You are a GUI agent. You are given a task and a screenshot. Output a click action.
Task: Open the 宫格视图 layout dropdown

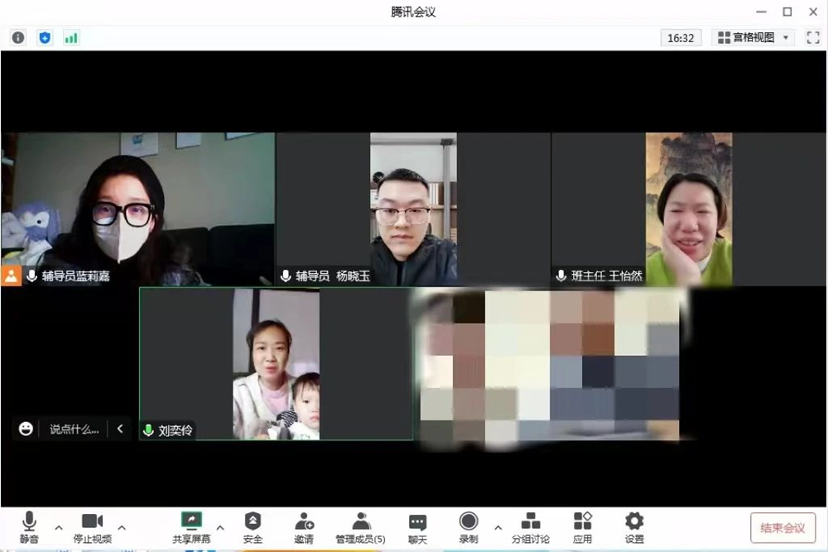click(753, 37)
